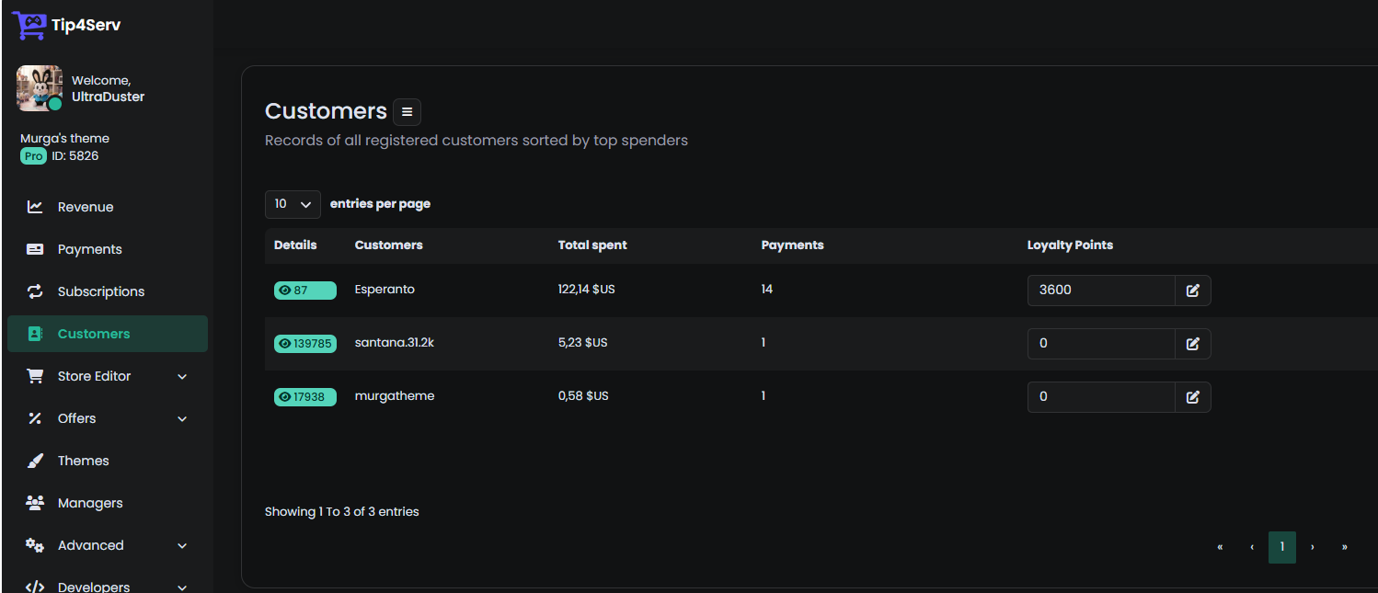
Task: Jump to last page double arrow
Action: pos(1345,547)
